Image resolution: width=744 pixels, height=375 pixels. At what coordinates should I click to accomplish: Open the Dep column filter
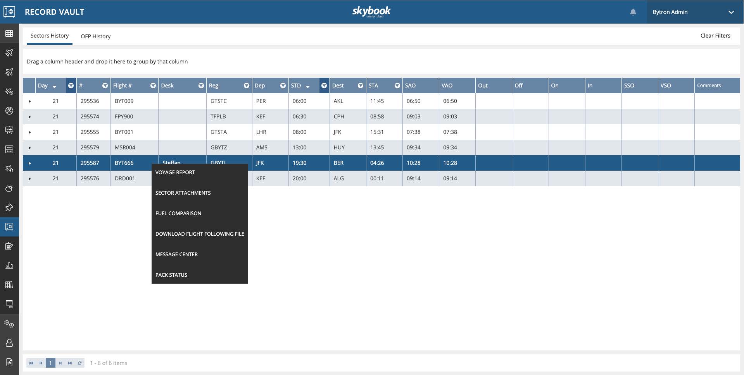(x=283, y=86)
